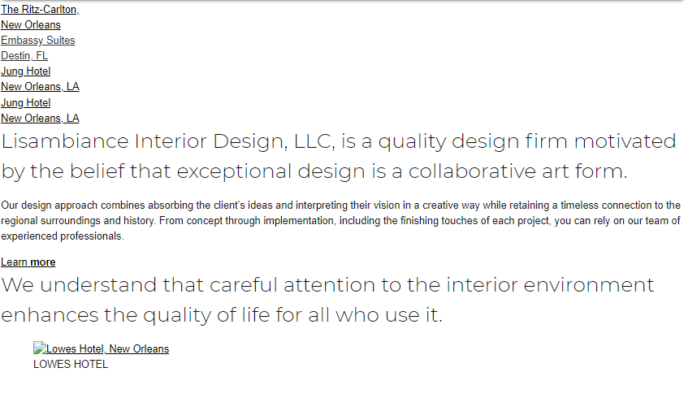Click New Orleans, LA below first Jung Hotel
The width and height of the screenshot is (684, 398).
tap(40, 87)
